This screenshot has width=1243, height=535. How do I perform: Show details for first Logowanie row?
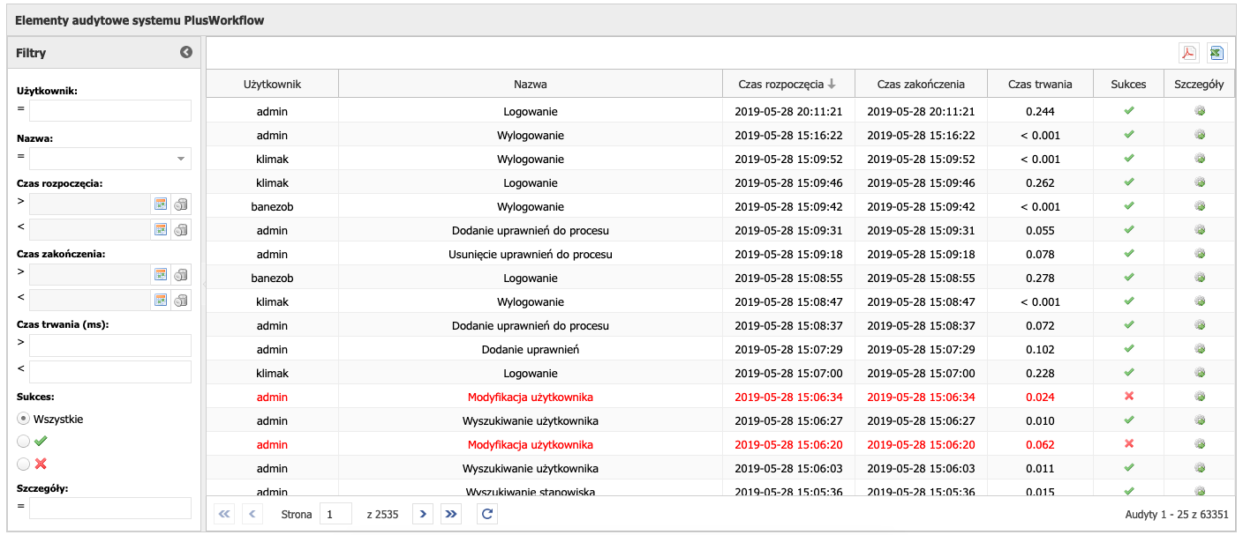point(1199,112)
